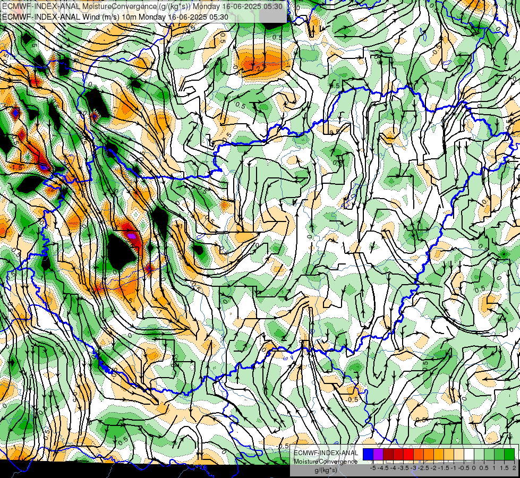Viewport: 520px width, 478px height.
Task: Select the purple legend swatch
Action: point(378,454)
